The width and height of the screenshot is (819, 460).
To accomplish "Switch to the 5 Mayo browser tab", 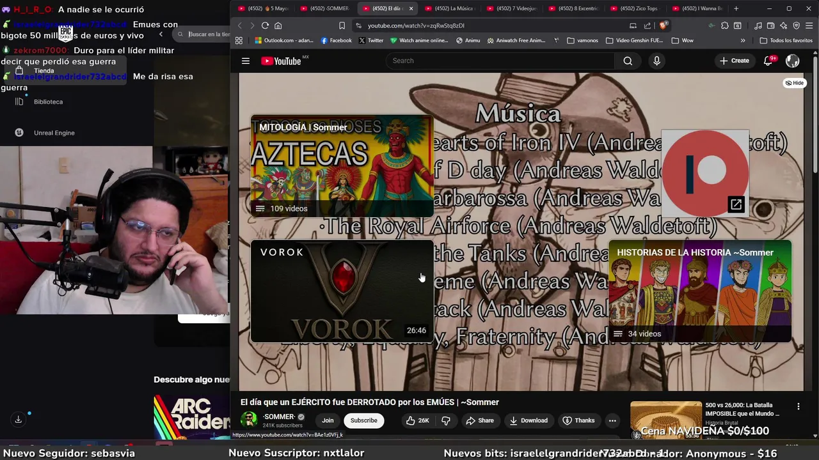I will coord(262,8).
